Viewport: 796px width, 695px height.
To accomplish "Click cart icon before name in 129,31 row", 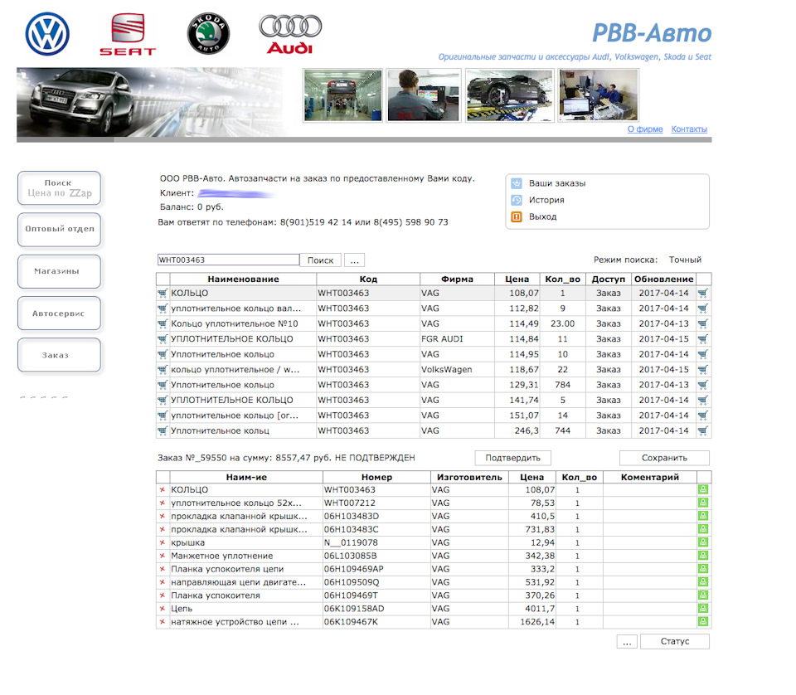I will (163, 385).
